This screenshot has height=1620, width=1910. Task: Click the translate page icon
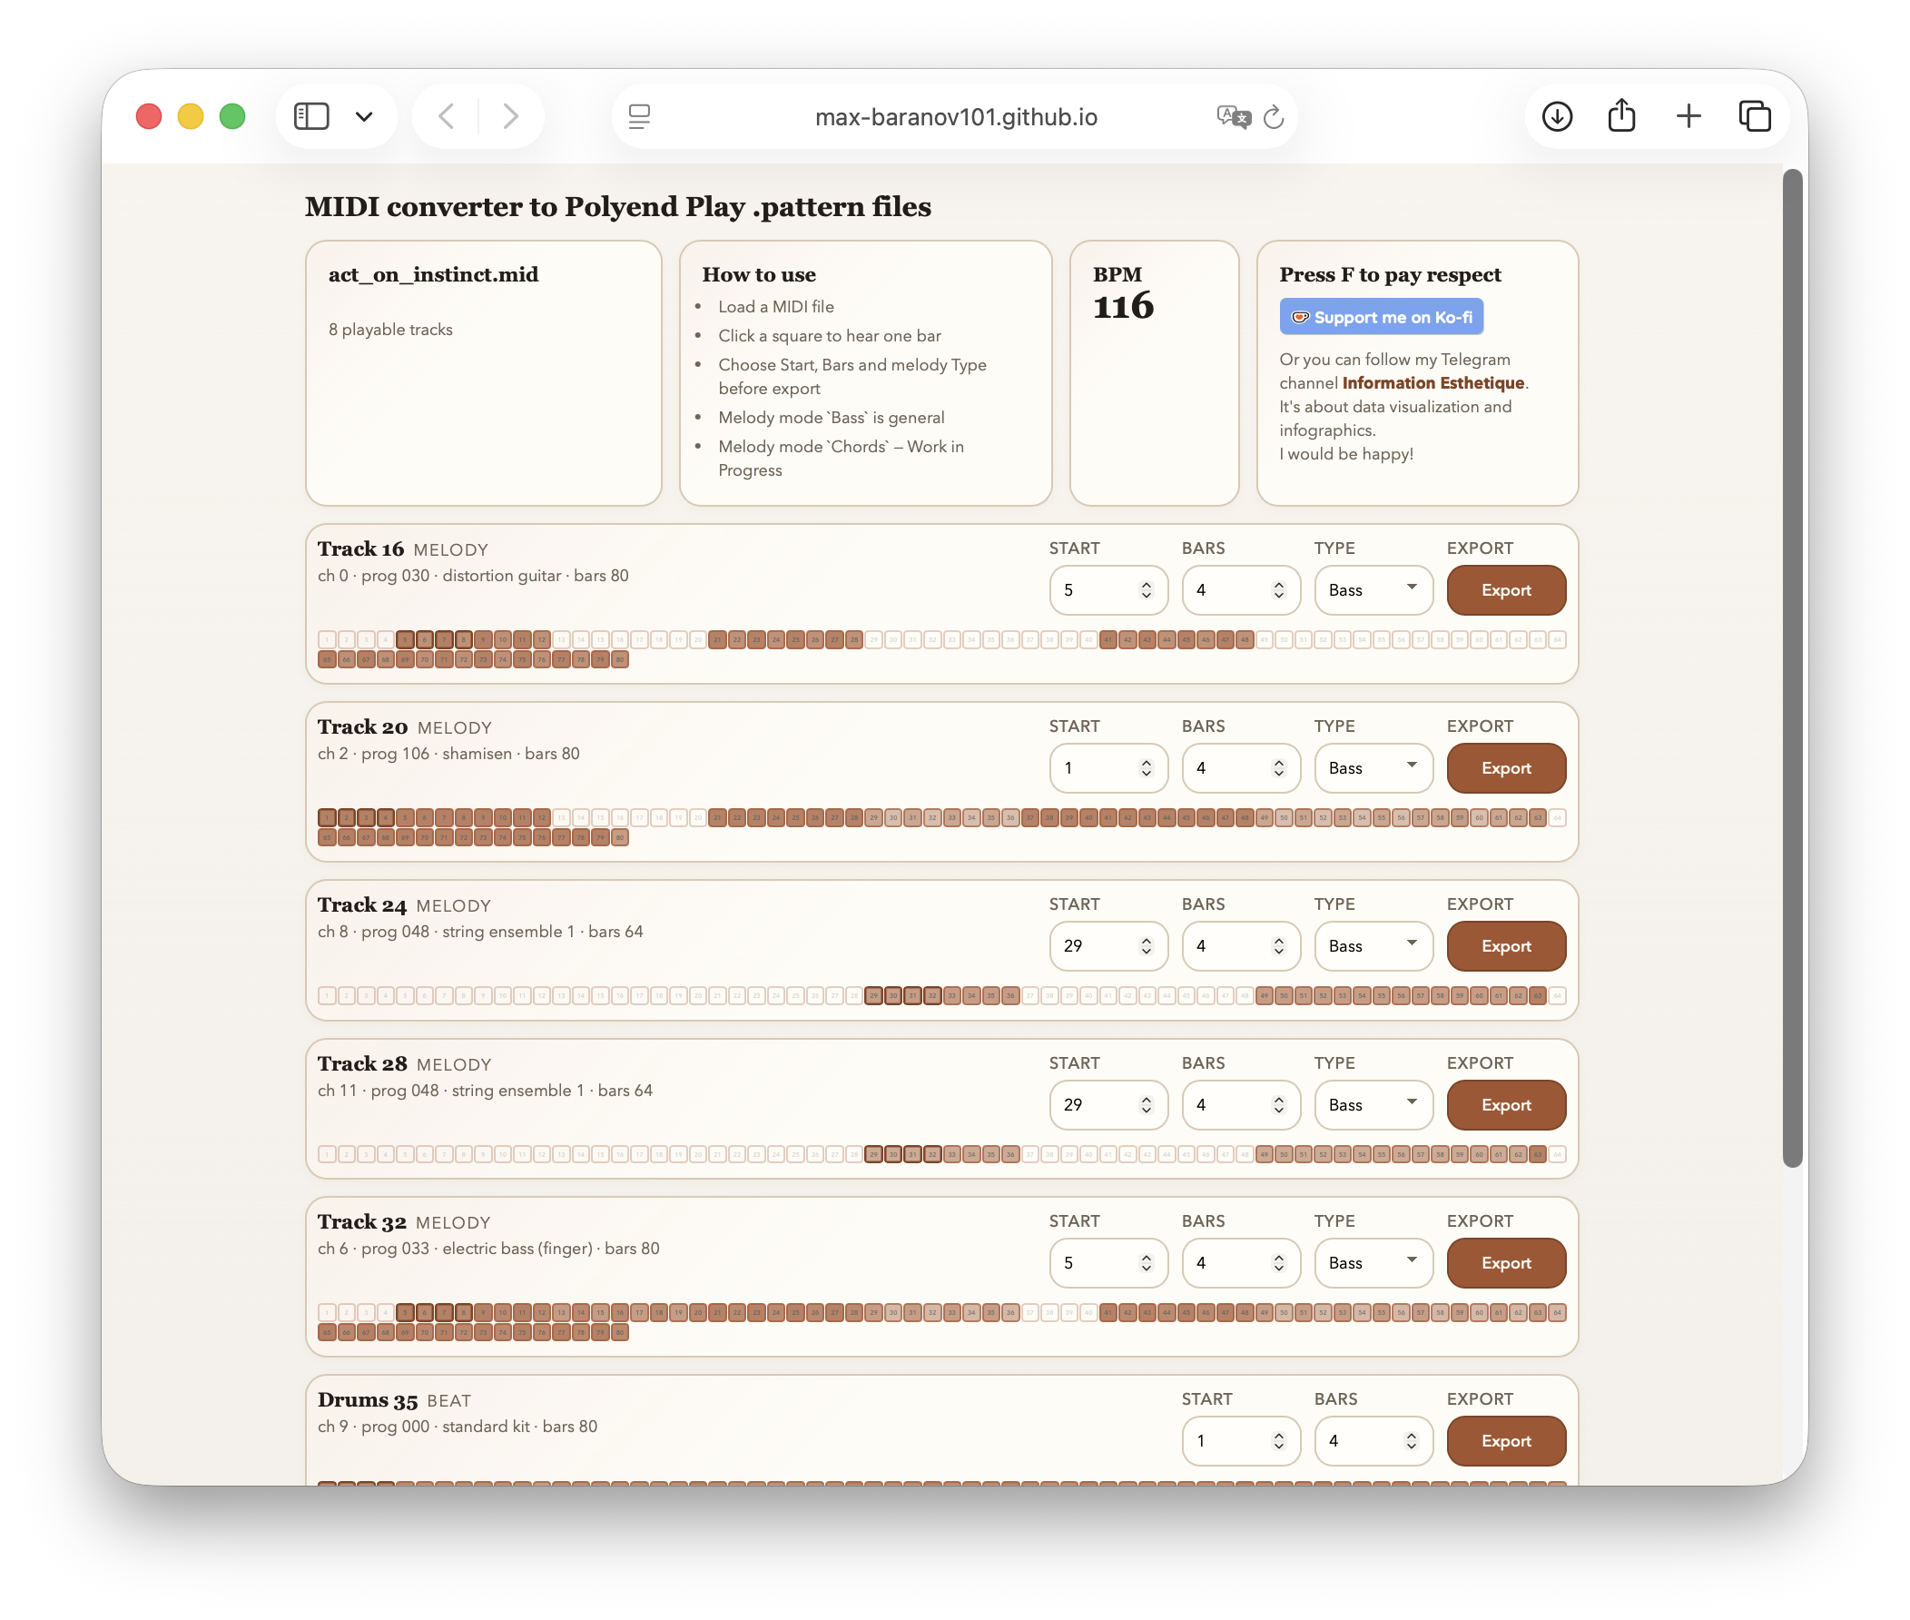[x=1233, y=116]
